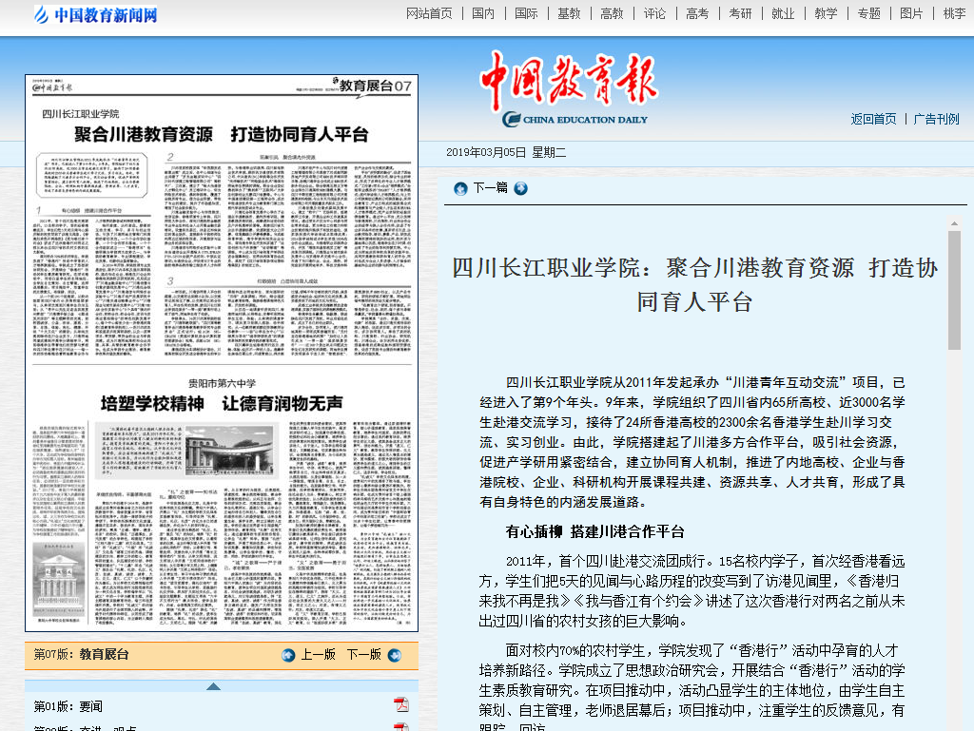Screen dimensions: 974x731
Task: Collapse the page list with the up triangle
Action: pos(213,686)
